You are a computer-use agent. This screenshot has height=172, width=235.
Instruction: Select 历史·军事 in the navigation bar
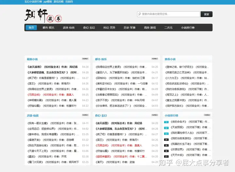[130, 27]
